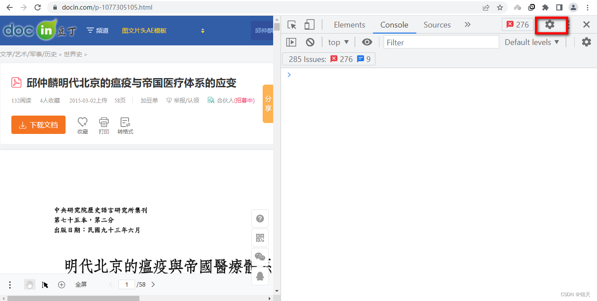Switch to the Elements tab
The width and height of the screenshot is (597, 301).
coord(350,25)
